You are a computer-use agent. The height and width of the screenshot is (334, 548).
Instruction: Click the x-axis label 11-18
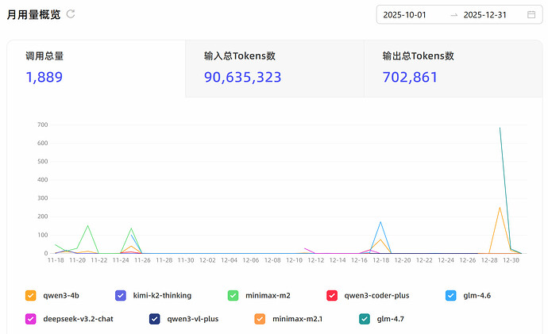click(x=56, y=260)
